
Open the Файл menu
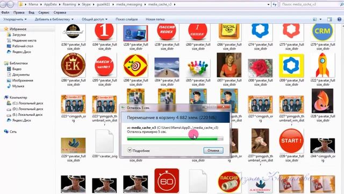5,12
